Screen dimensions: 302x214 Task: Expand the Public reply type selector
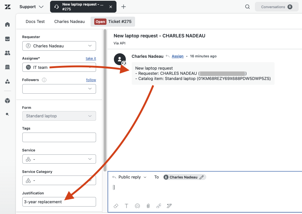click(x=129, y=177)
